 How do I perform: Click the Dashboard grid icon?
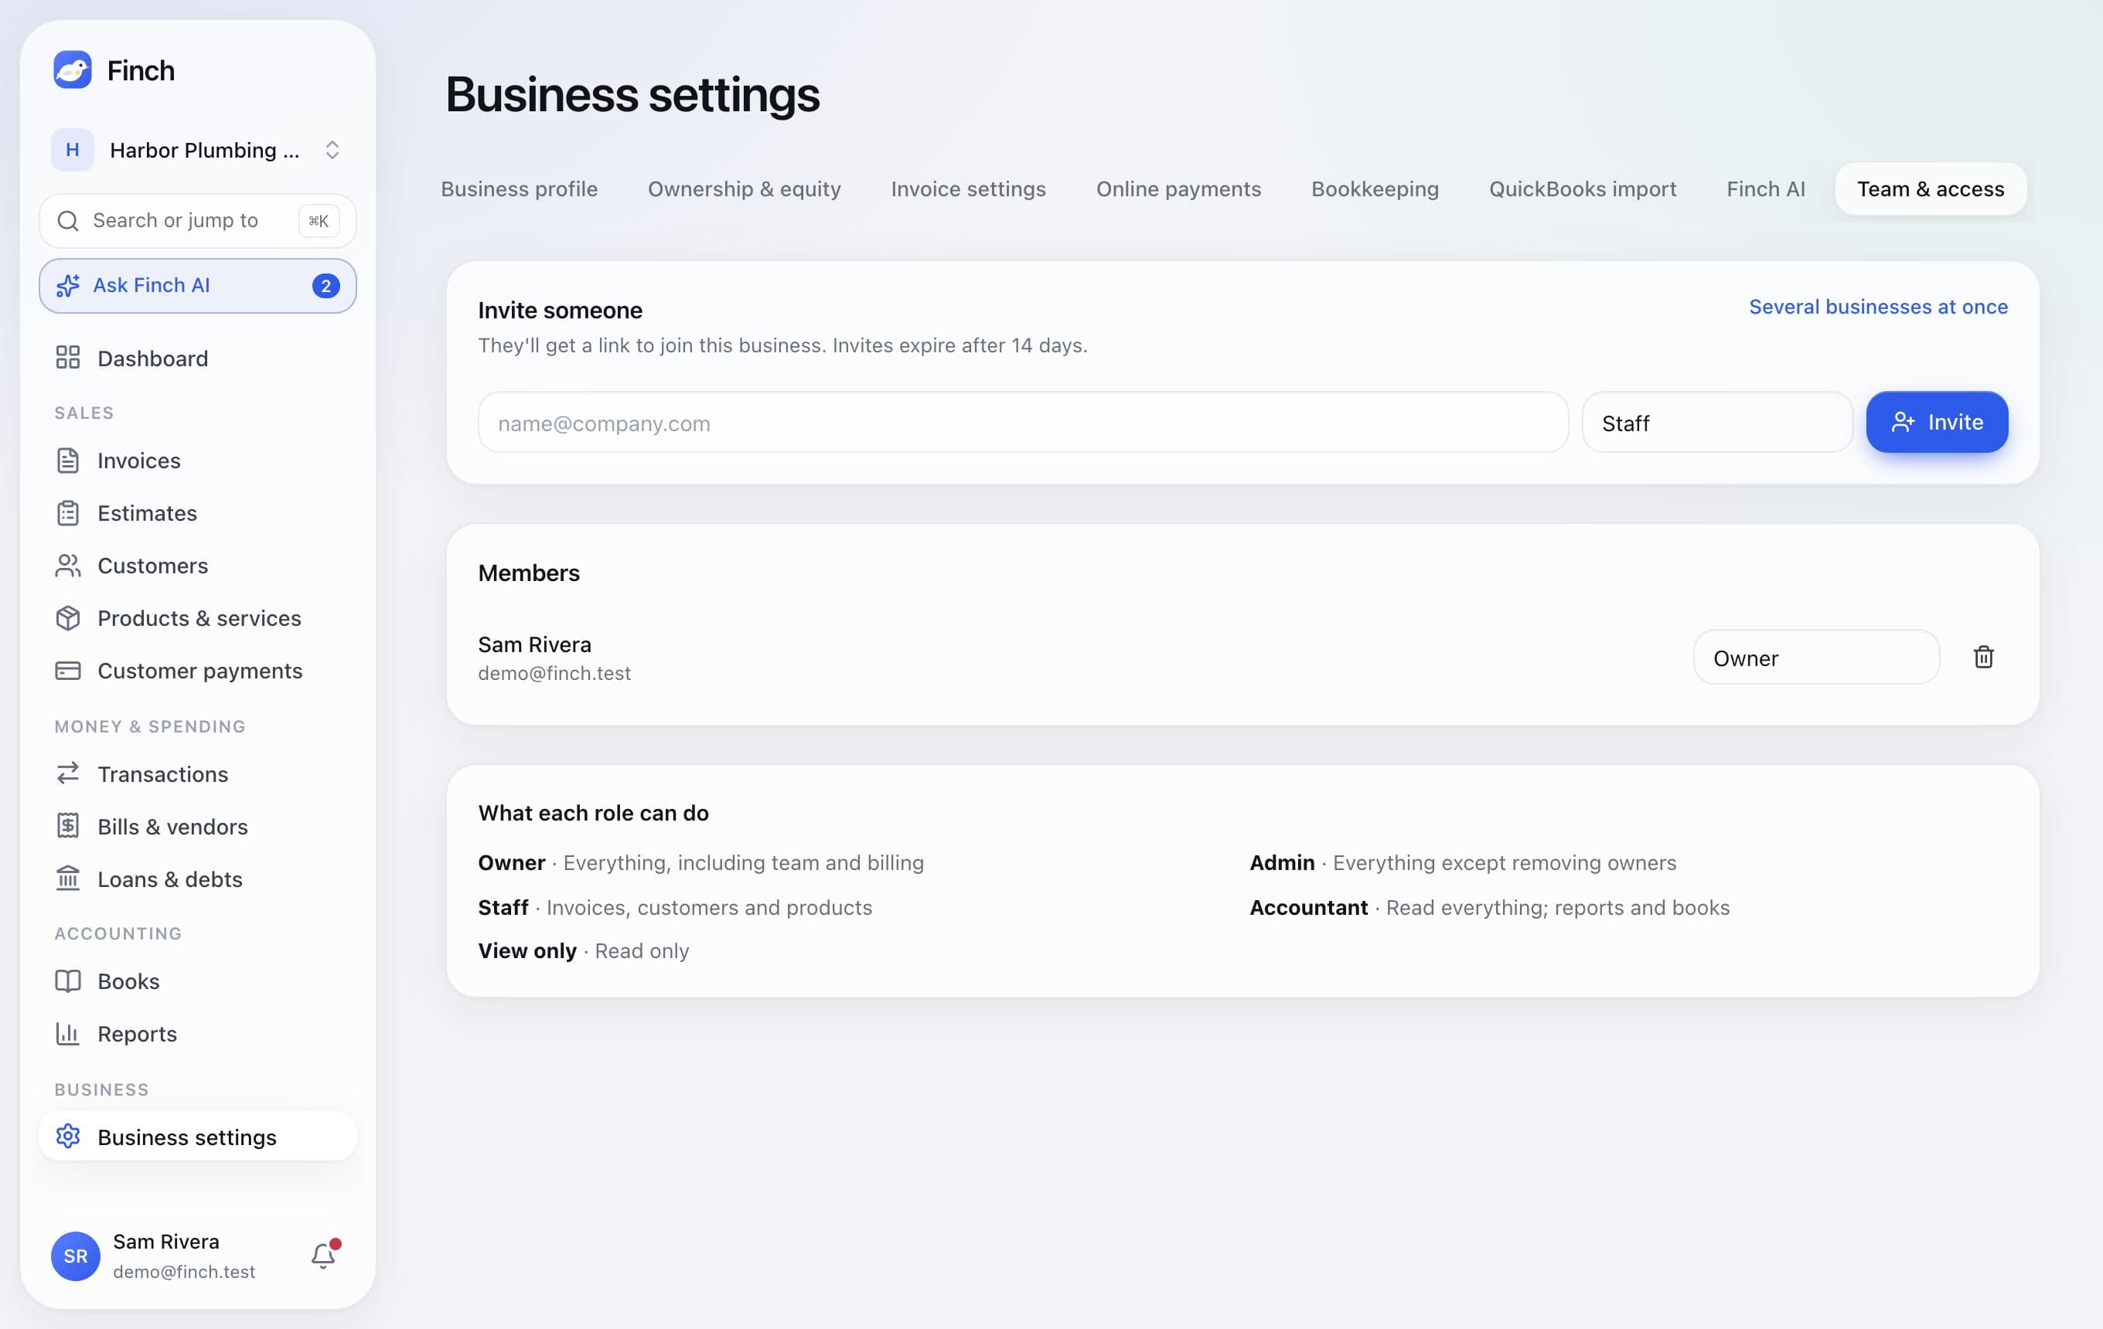coord(68,358)
